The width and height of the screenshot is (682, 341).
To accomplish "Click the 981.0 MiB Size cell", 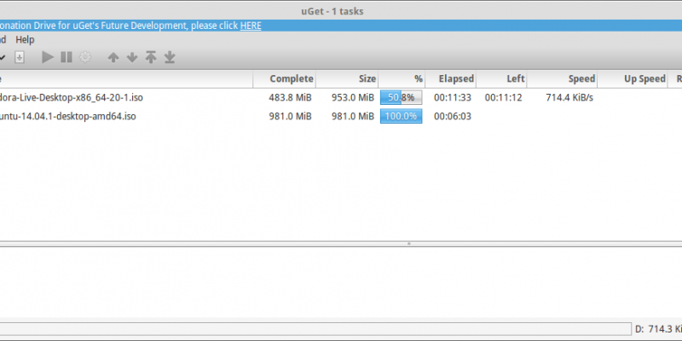I will (353, 116).
